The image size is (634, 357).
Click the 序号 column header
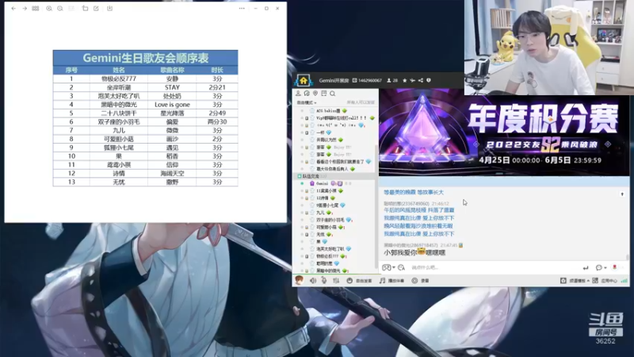tap(71, 70)
